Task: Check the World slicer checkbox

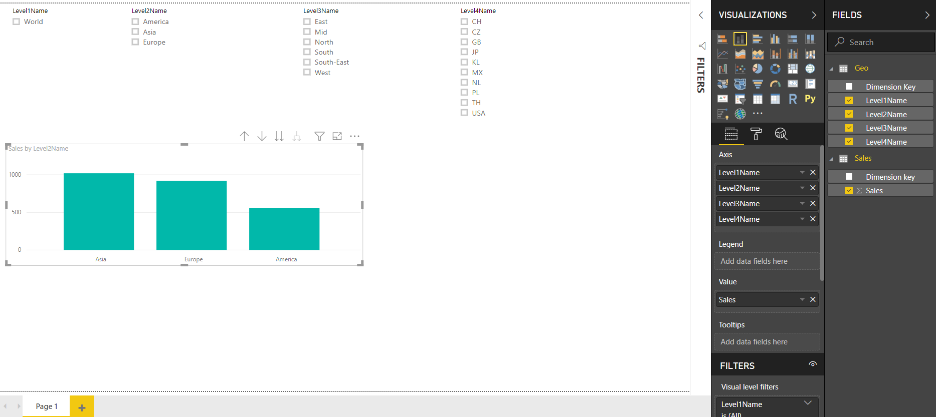Action: [x=16, y=22]
